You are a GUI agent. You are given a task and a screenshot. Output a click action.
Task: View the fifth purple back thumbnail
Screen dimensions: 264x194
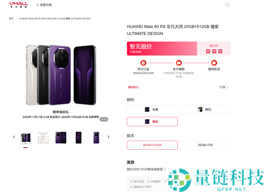pyautogui.click(x=96, y=138)
